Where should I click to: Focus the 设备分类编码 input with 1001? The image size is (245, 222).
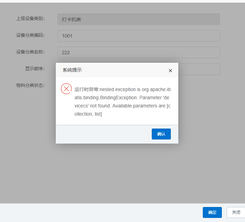pyautogui.click(x=138, y=35)
